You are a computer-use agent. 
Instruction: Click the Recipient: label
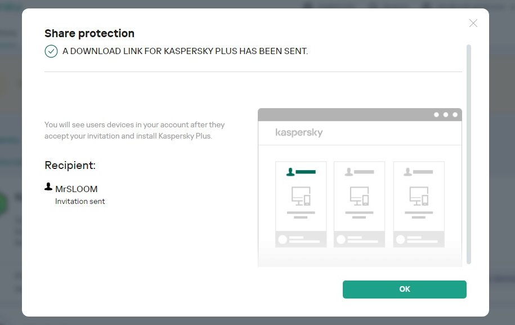(x=70, y=165)
